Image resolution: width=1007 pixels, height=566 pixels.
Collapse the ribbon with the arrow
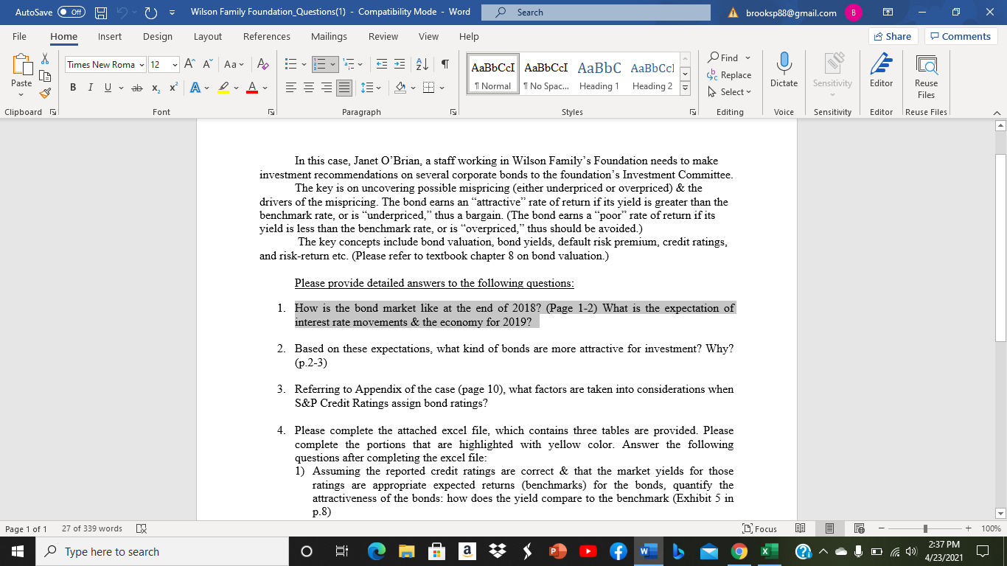pyautogui.click(x=996, y=112)
